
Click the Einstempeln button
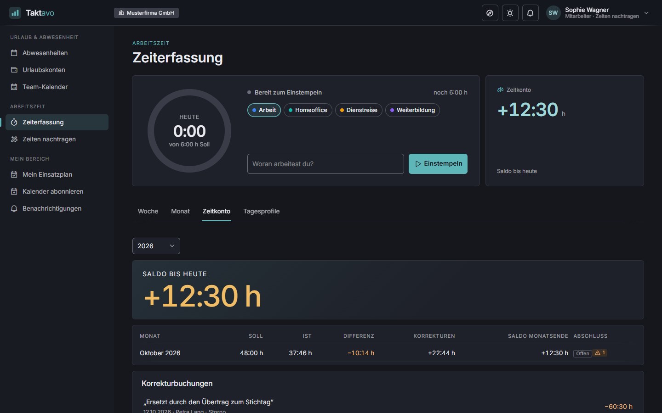coord(438,164)
